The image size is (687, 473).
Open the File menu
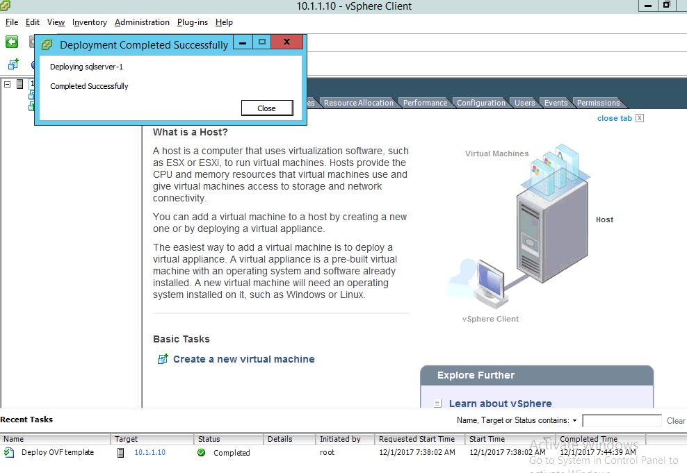click(x=12, y=22)
